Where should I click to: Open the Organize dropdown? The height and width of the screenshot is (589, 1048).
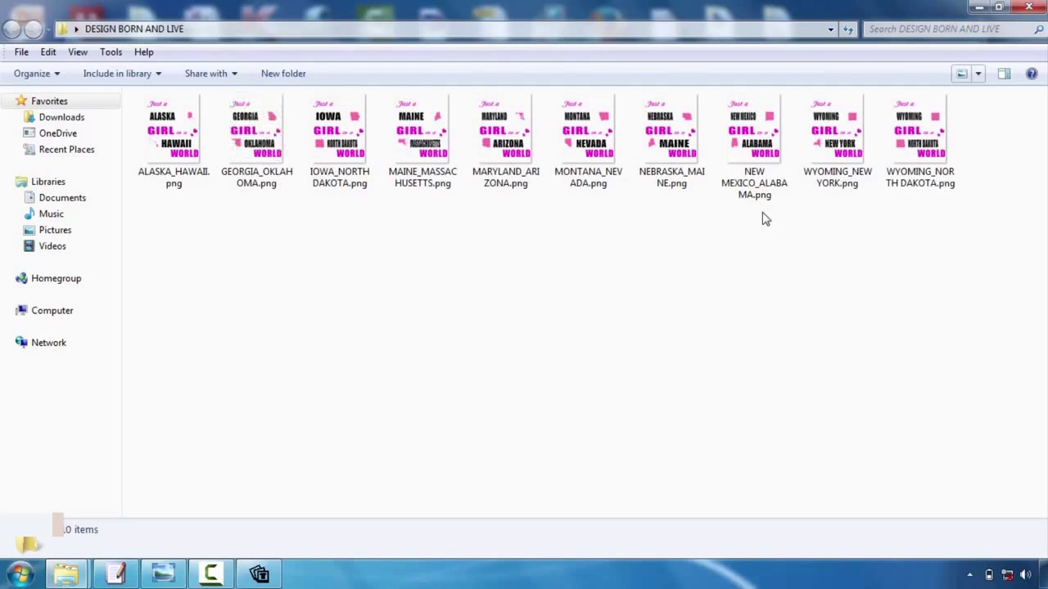click(x=37, y=74)
